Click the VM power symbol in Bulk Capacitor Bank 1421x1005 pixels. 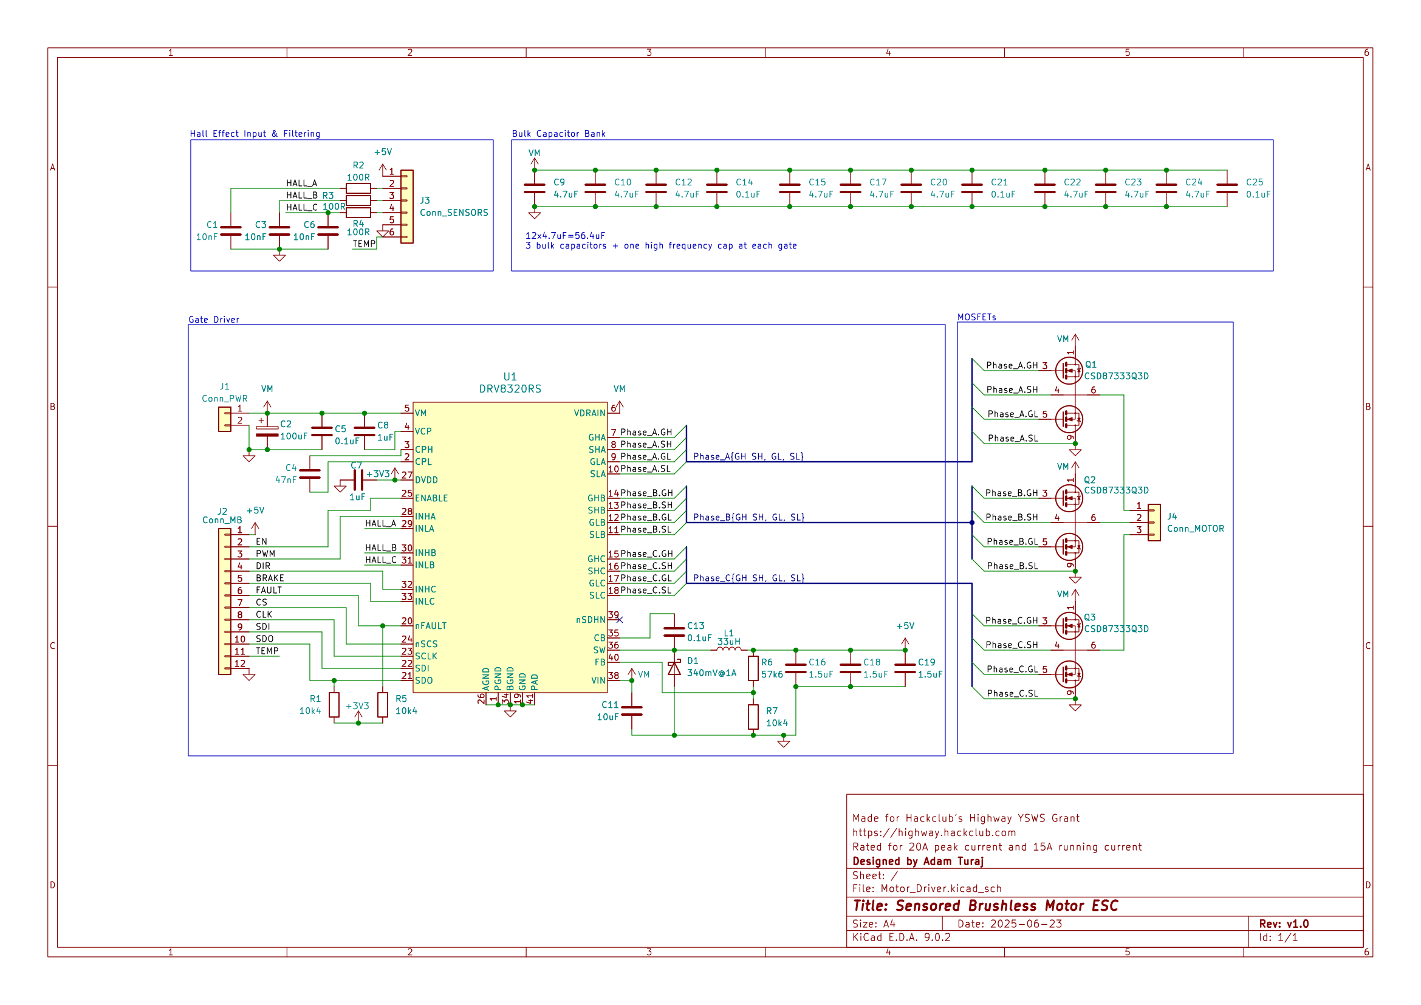point(535,159)
